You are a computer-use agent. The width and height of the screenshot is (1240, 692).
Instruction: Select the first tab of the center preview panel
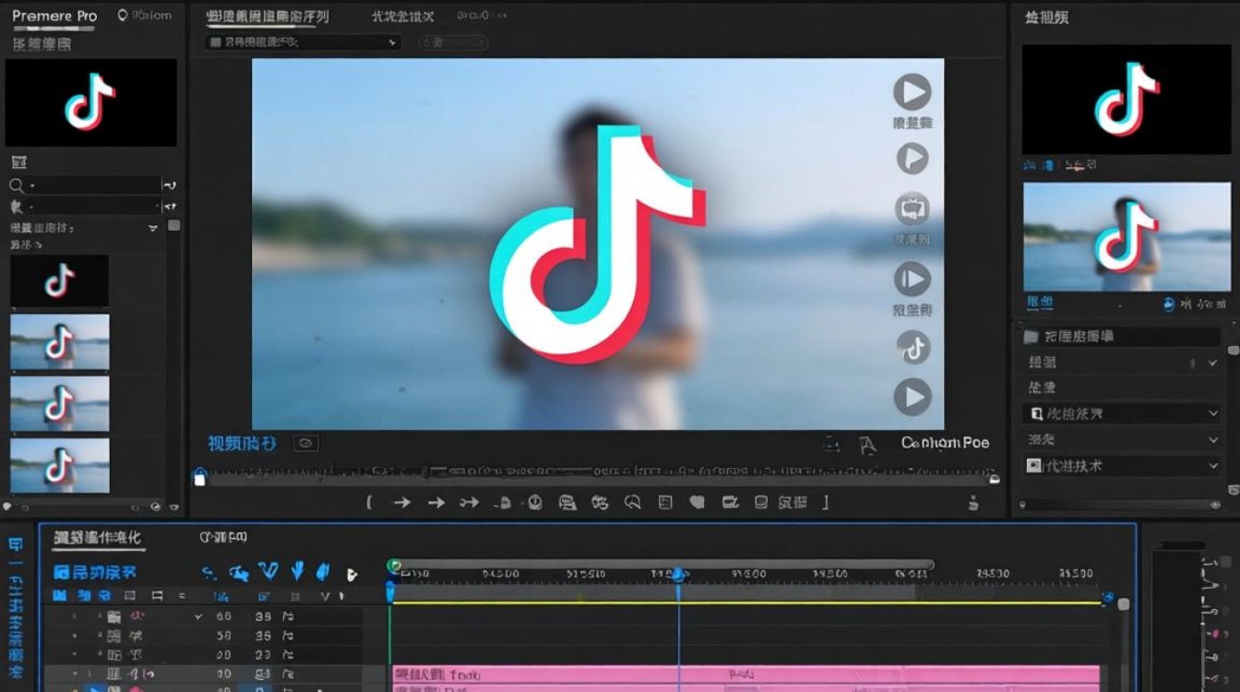coord(267,17)
